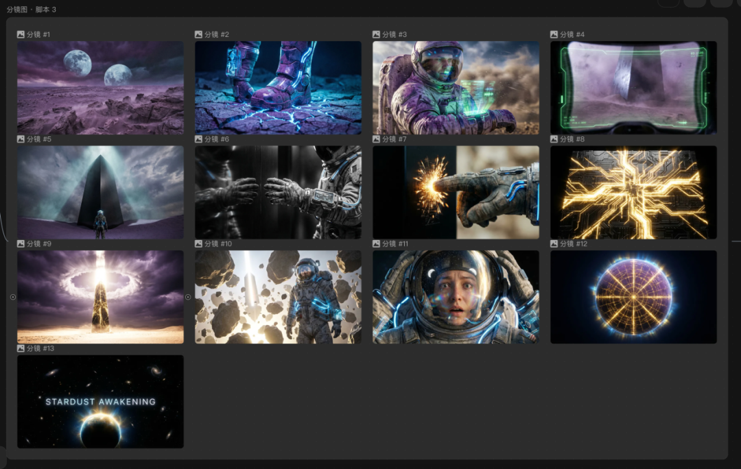The image size is (741, 469).
Task: Select the golden circuit pattern thumbnail
Action: [633, 192]
